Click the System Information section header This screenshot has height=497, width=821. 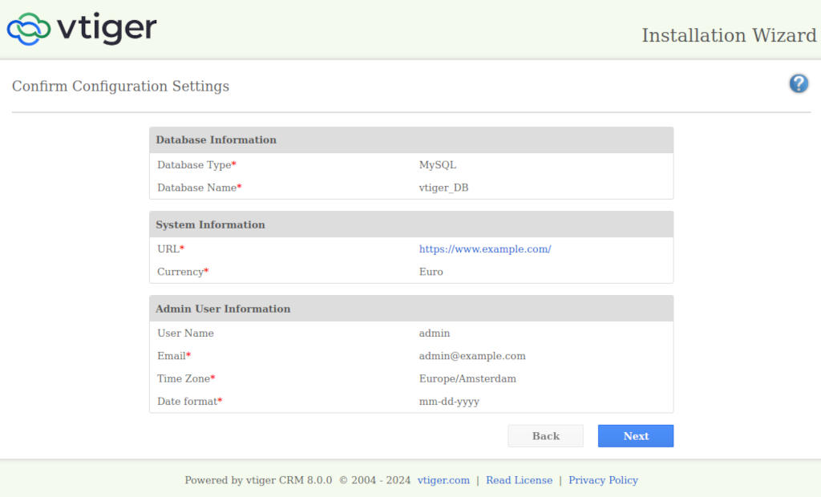[411, 224]
